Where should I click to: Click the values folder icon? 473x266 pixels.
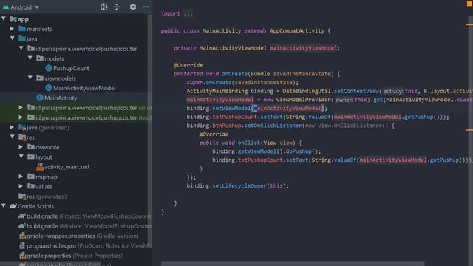pyautogui.click(x=31, y=186)
